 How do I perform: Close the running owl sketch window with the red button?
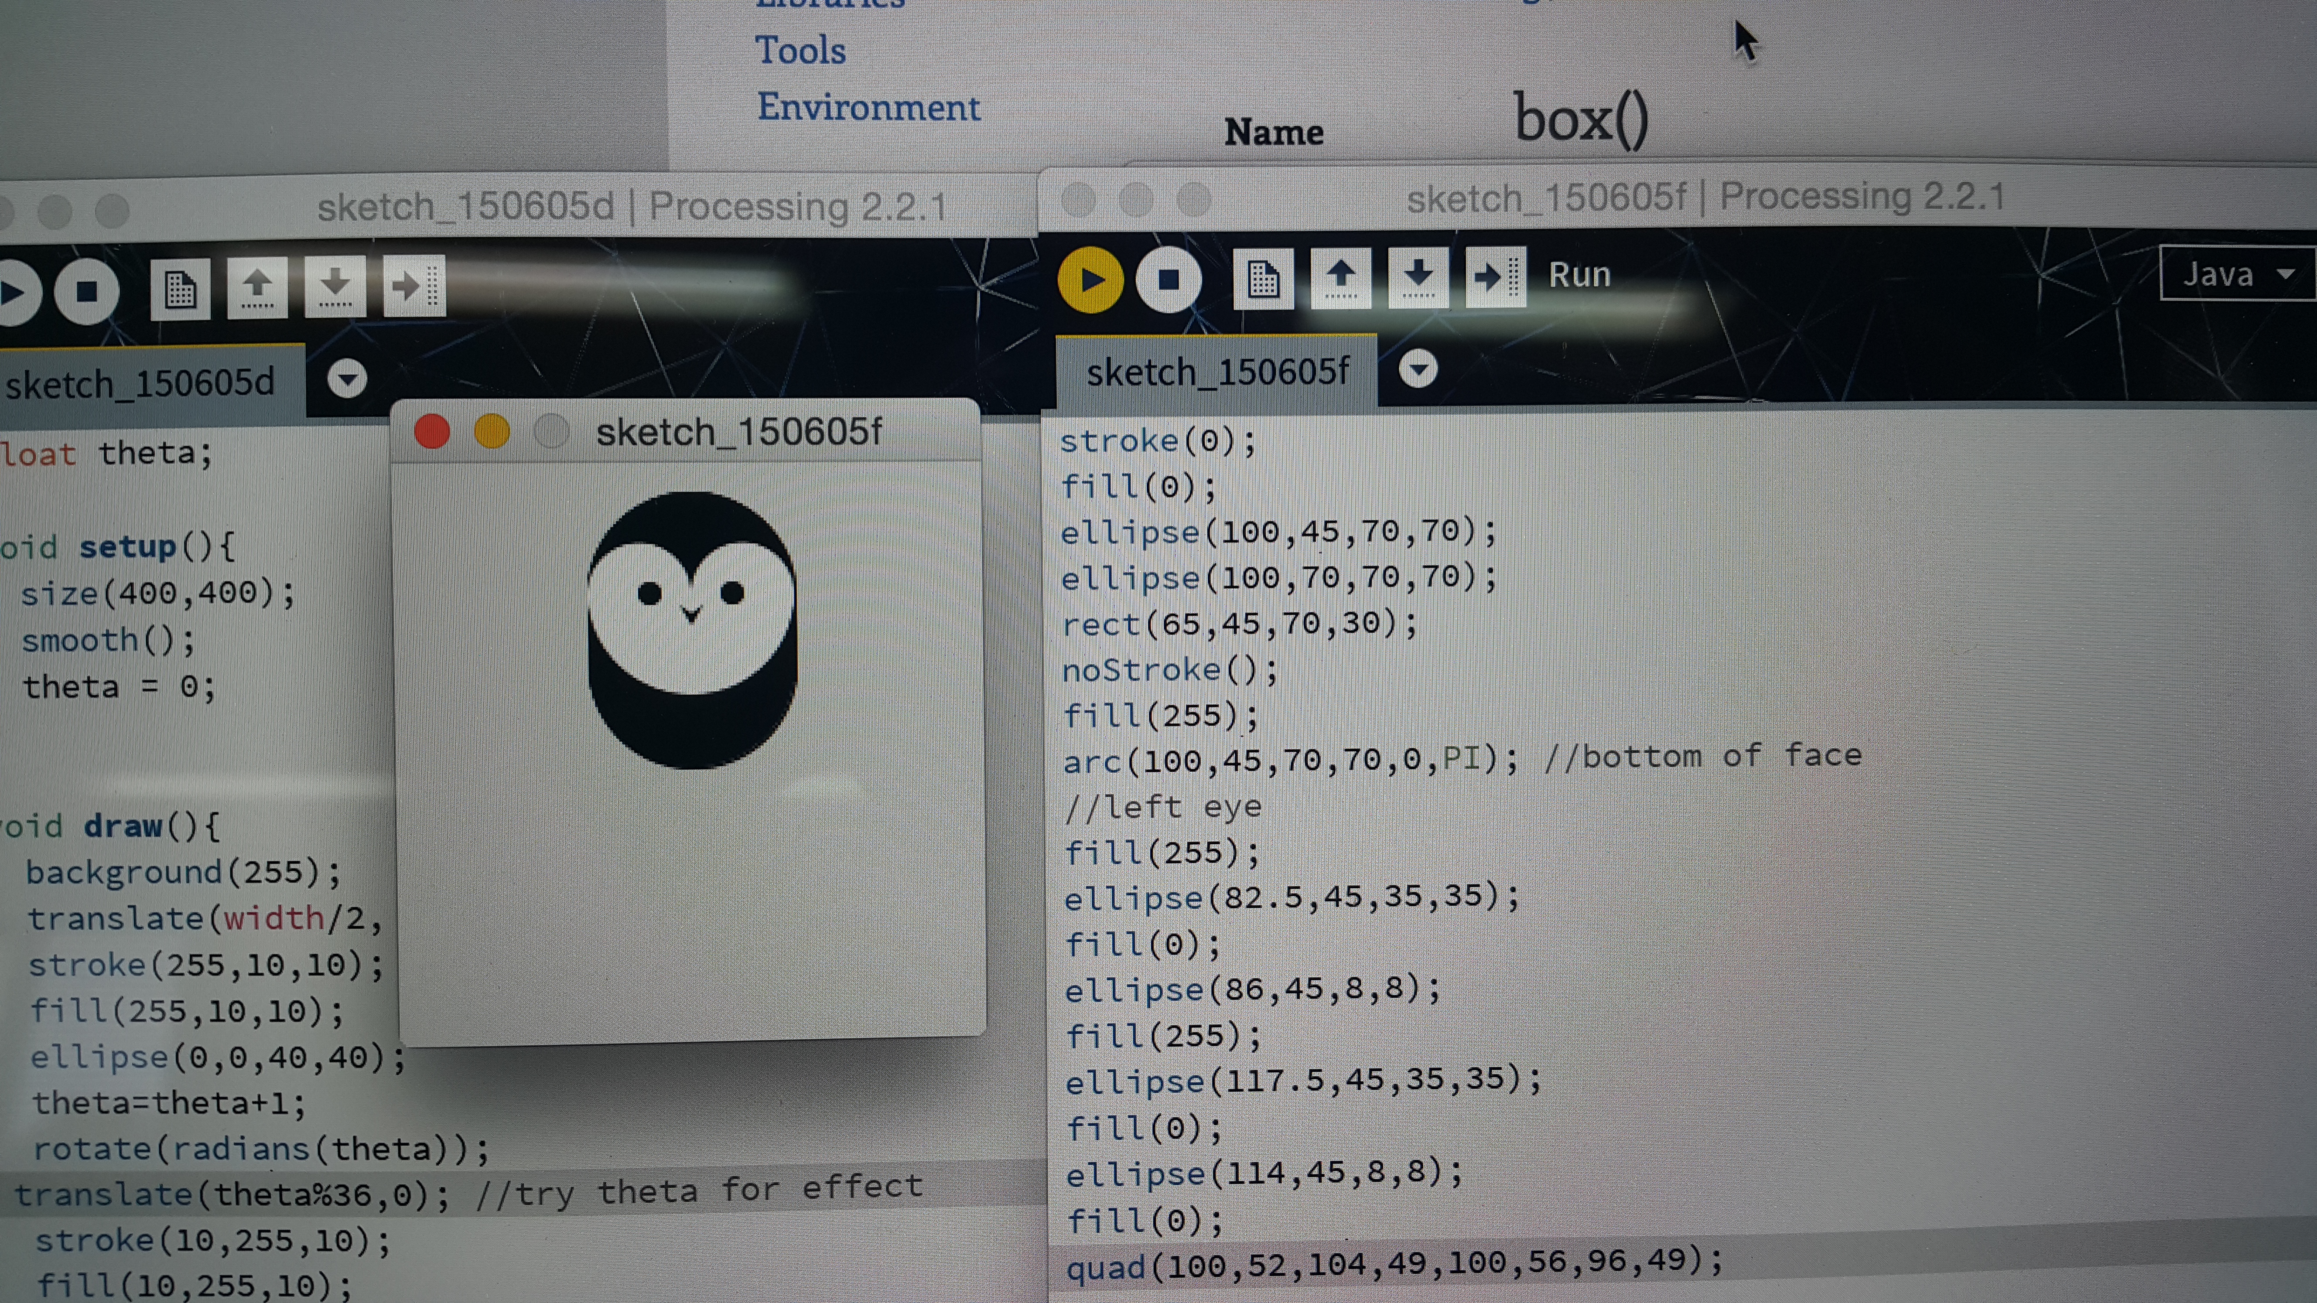coord(432,432)
